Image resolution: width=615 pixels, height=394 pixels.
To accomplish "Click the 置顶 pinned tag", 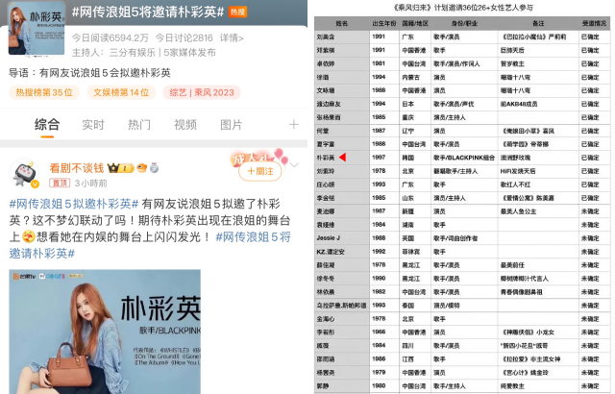I will click(x=60, y=184).
